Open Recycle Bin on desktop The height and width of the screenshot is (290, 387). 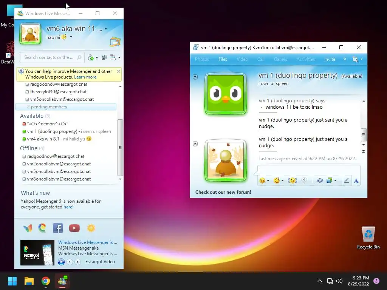pyautogui.click(x=368, y=237)
